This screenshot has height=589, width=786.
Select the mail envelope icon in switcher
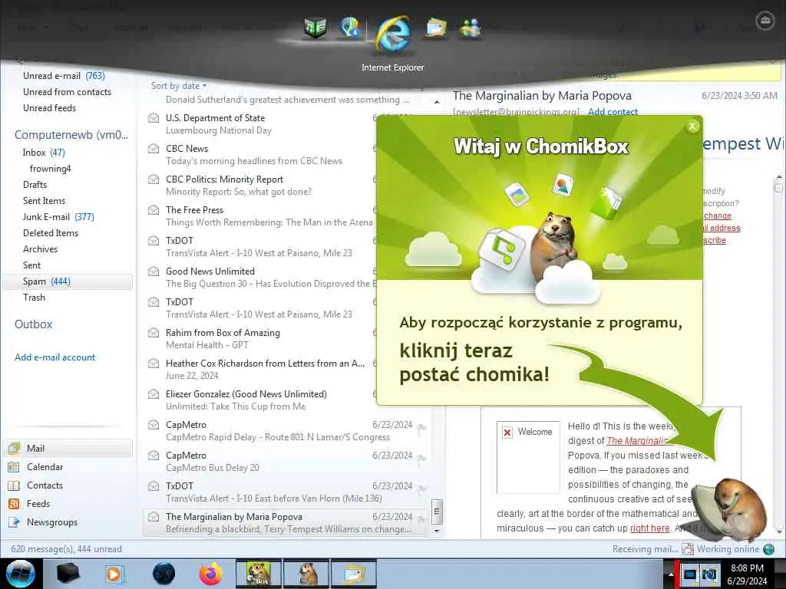[436, 27]
